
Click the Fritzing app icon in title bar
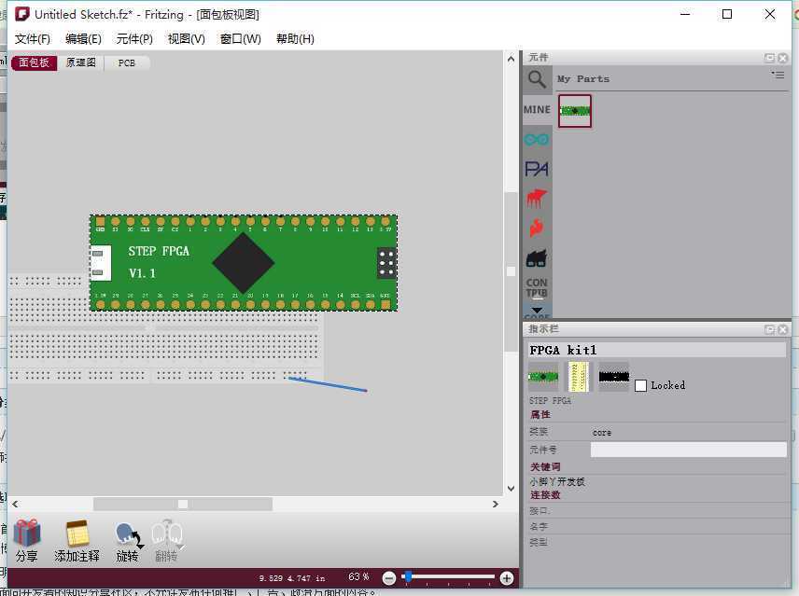click(x=21, y=14)
